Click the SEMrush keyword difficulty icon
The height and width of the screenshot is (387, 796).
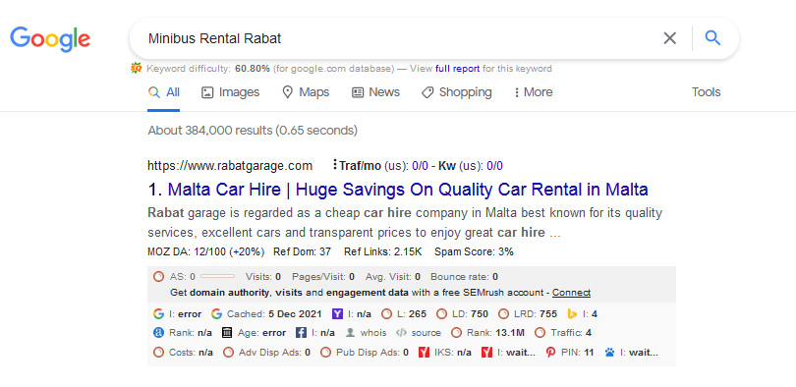(x=136, y=69)
